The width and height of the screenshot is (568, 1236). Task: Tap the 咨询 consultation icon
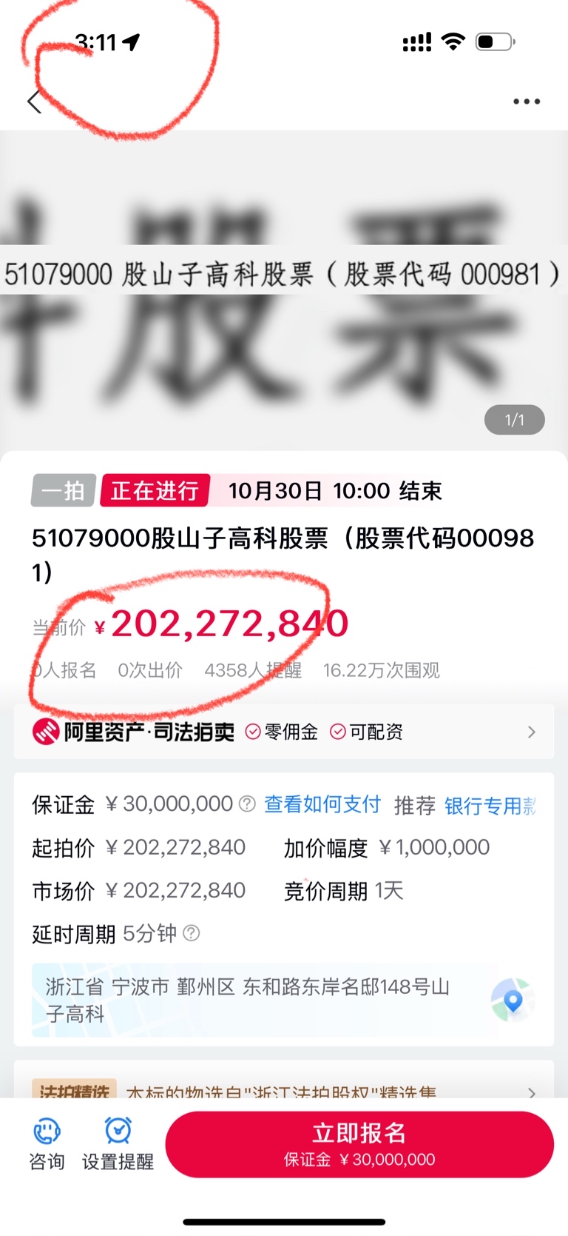pyautogui.click(x=47, y=1132)
